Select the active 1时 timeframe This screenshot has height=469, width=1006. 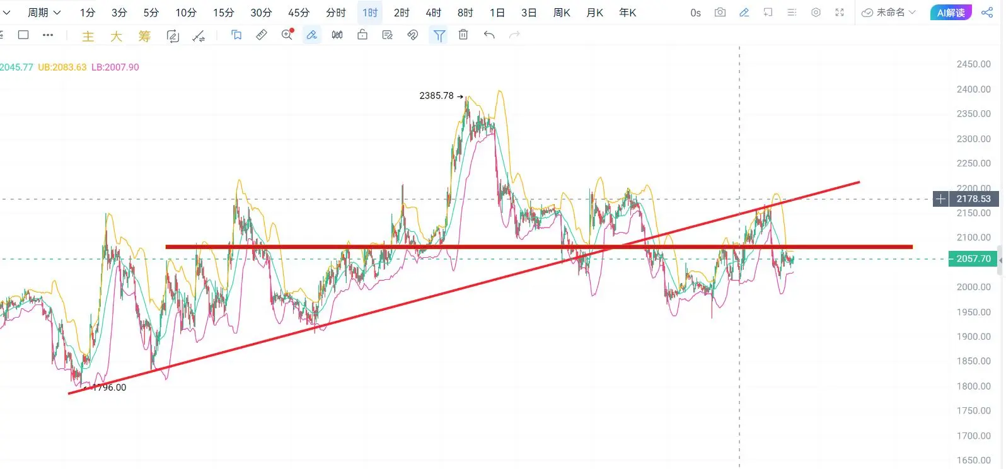coord(370,13)
